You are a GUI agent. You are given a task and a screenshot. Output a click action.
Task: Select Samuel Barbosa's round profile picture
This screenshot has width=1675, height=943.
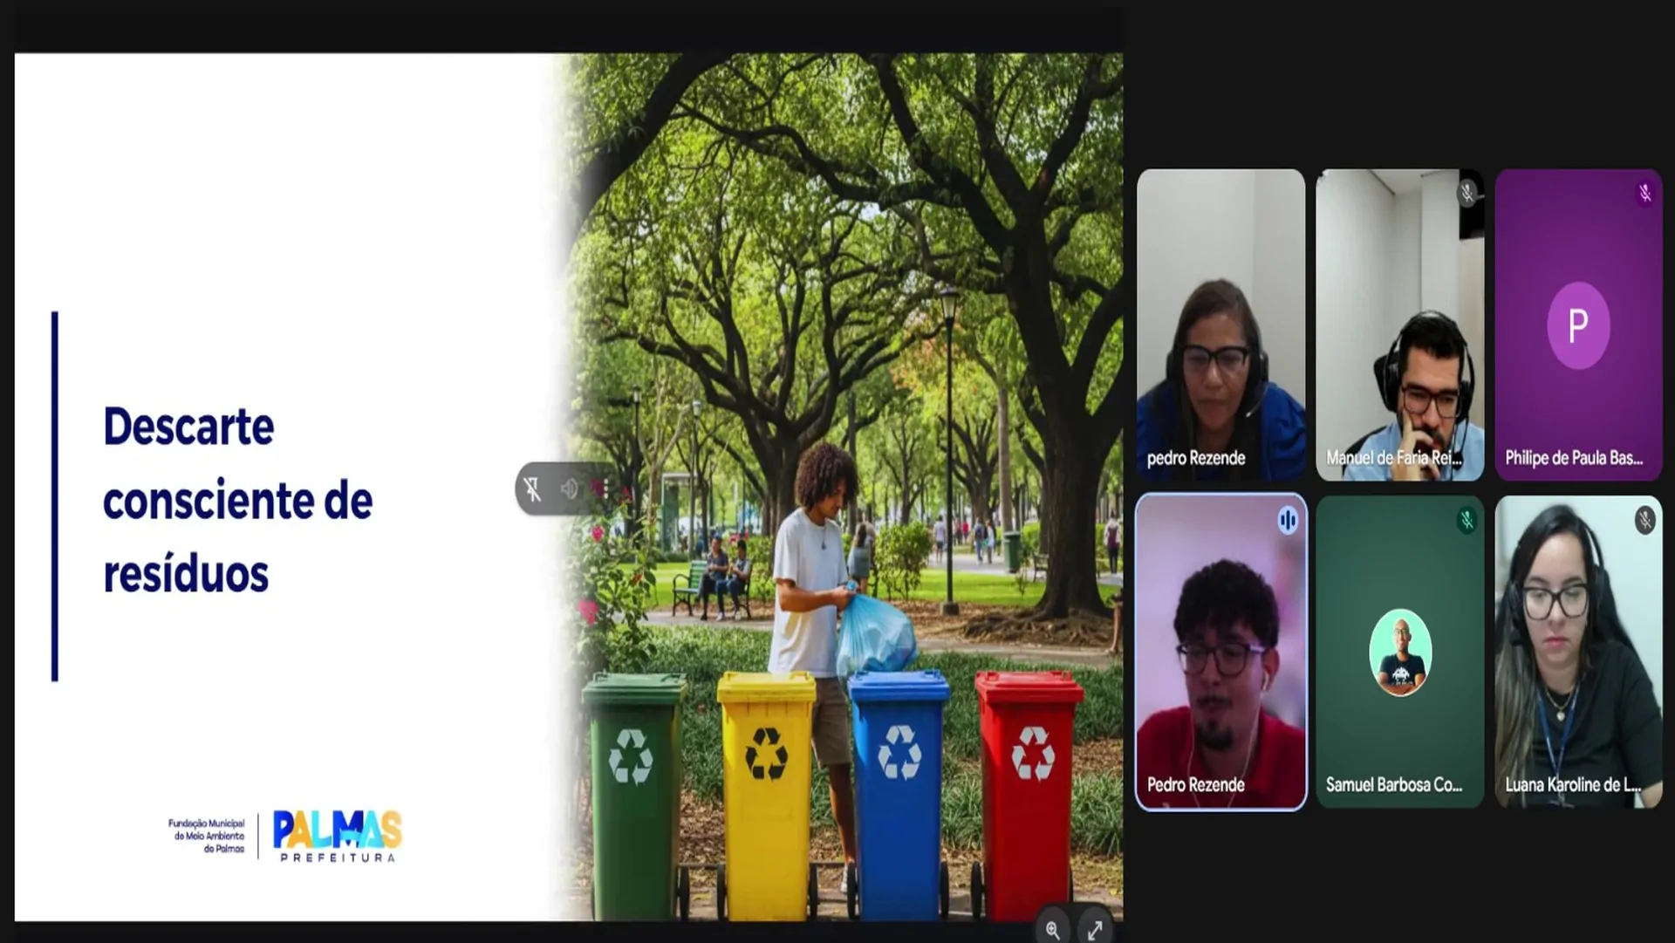point(1400,653)
